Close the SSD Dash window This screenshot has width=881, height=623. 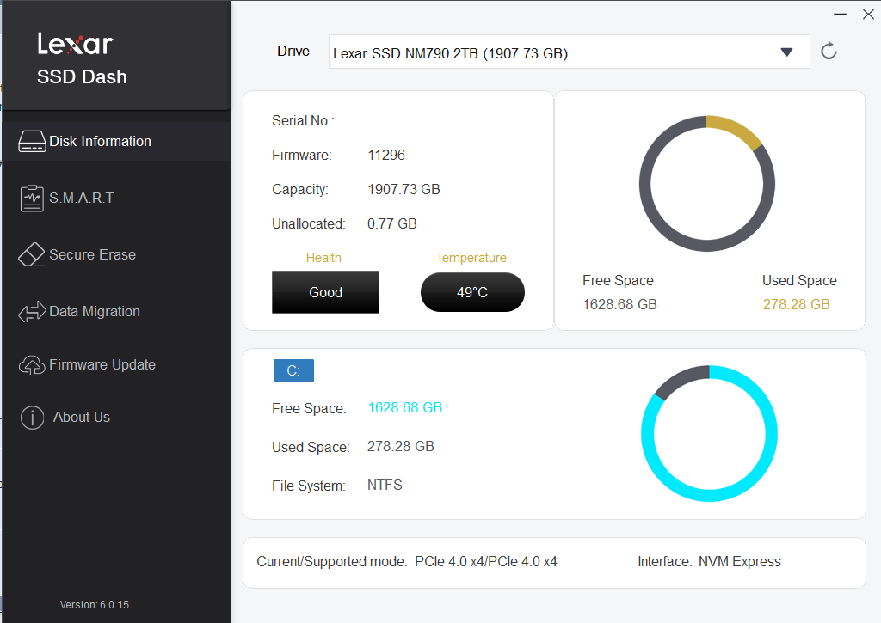click(868, 15)
